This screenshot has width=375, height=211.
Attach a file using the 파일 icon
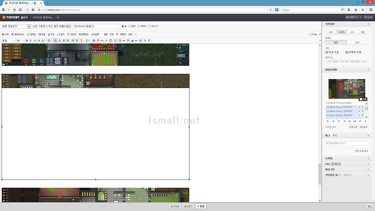pyautogui.click(x=42, y=34)
